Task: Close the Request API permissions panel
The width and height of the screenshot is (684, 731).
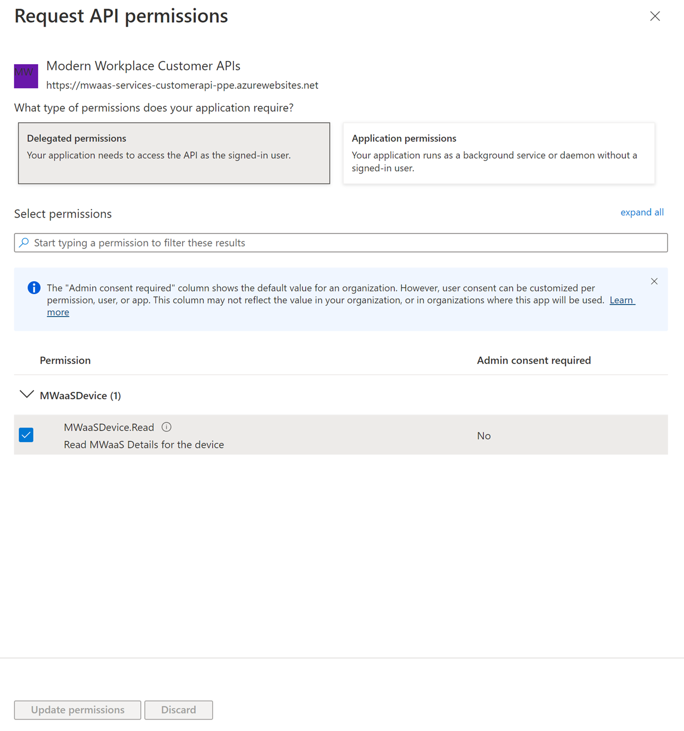Action: point(655,16)
